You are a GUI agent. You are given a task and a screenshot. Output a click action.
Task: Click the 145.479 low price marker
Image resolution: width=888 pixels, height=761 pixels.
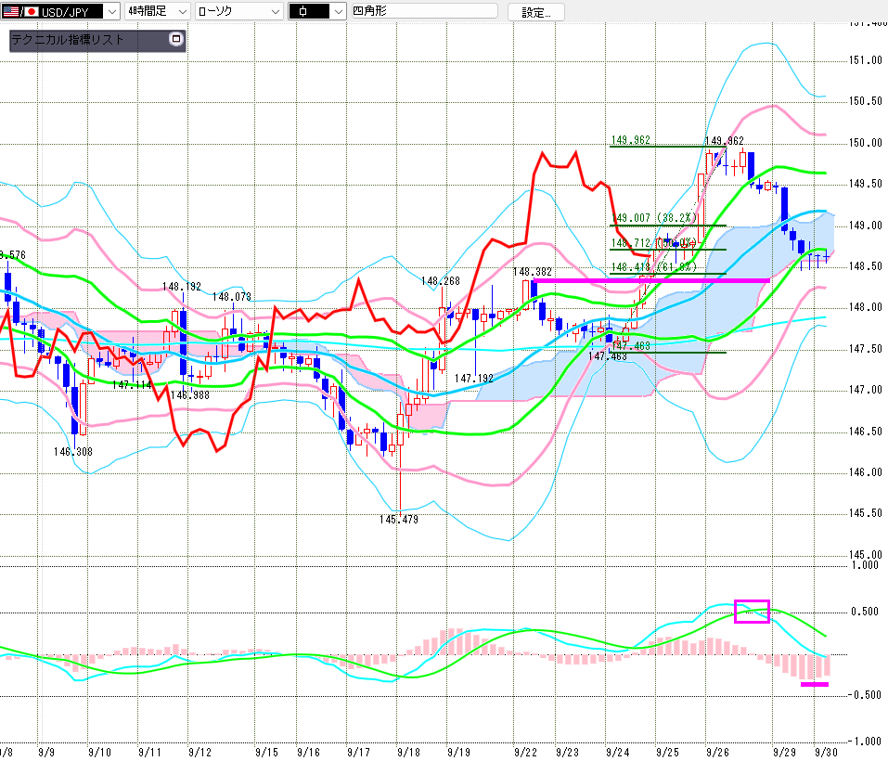[x=399, y=519]
